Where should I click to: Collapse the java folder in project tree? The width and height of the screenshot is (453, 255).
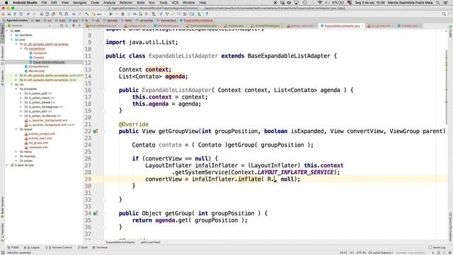[11, 40]
